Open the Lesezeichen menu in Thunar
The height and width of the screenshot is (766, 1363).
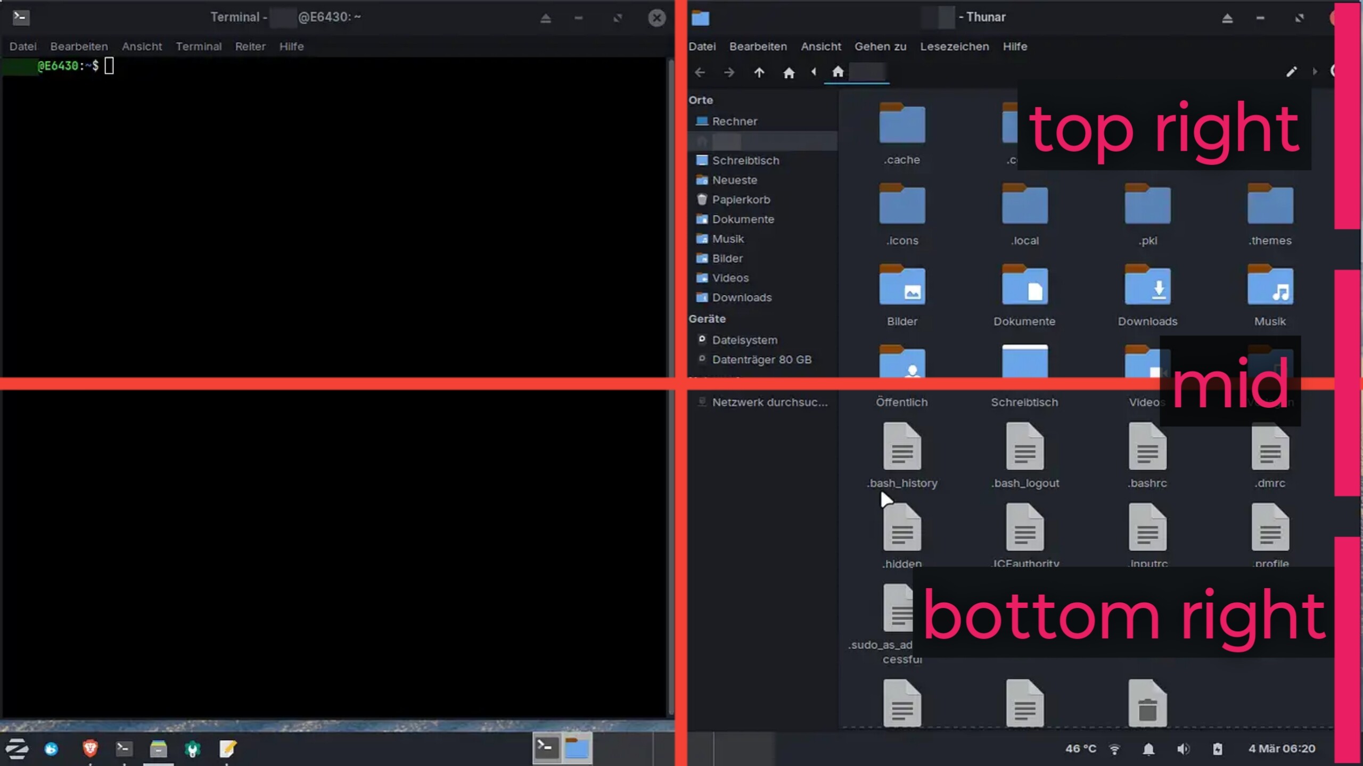point(954,46)
